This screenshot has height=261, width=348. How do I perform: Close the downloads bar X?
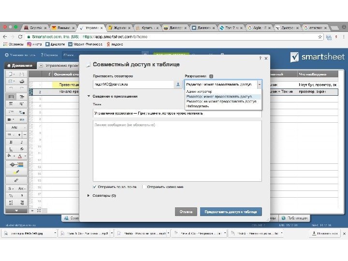pos(344,233)
